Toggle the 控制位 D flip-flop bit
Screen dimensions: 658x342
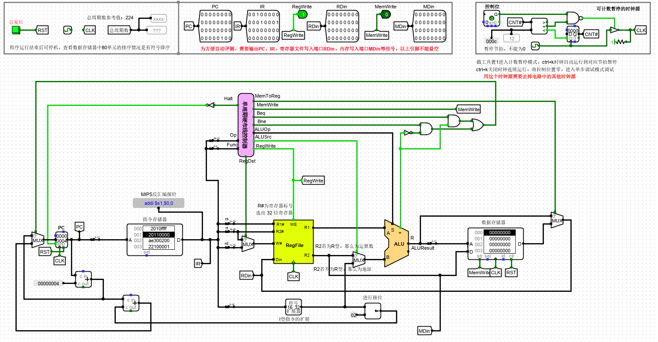coord(492,18)
